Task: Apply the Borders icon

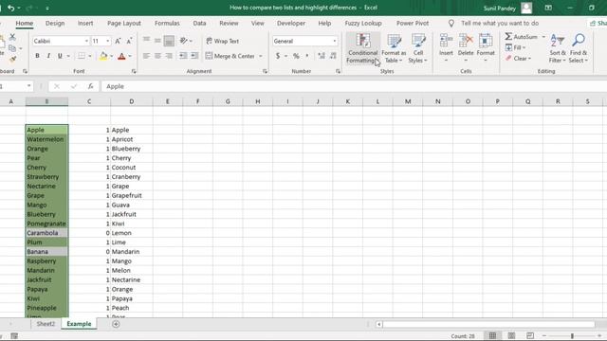Action: coord(82,56)
